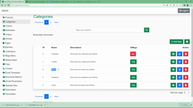Open Parameters in the sidebar
The height and width of the screenshot is (108, 193).
[x=9, y=94]
